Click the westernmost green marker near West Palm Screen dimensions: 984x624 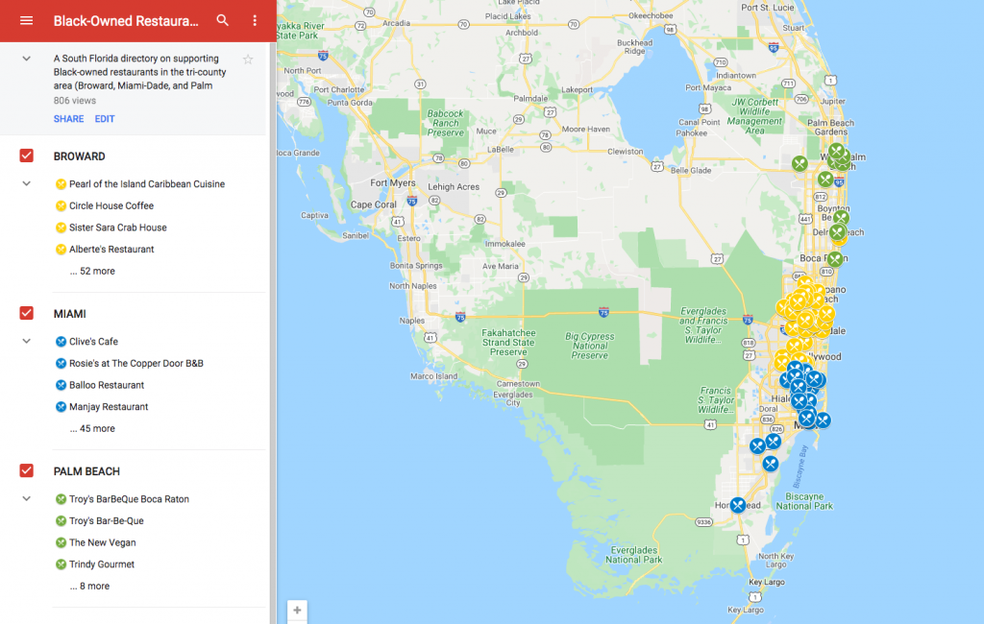pyautogui.click(x=799, y=164)
